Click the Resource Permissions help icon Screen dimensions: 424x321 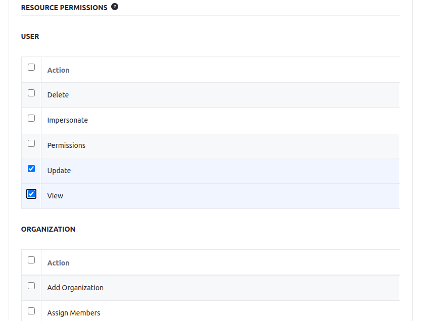[115, 7]
